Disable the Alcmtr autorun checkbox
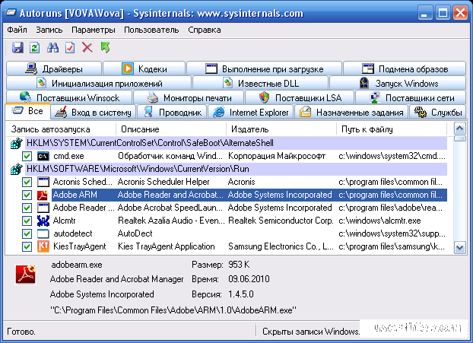The image size is (473, 343). (27, 221)
